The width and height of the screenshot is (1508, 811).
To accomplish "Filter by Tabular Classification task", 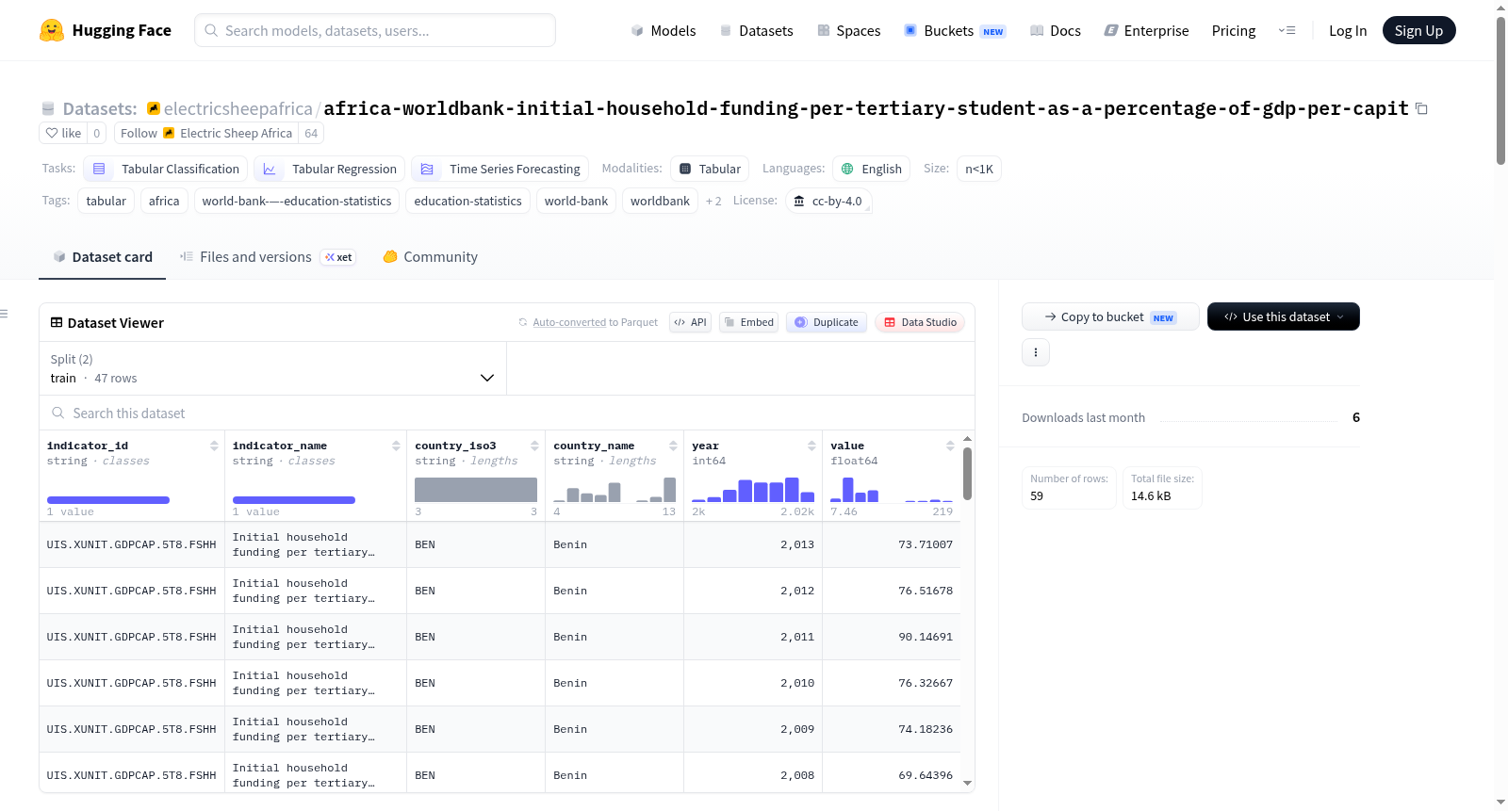I will pyautogui.click(x=166, y=169).
